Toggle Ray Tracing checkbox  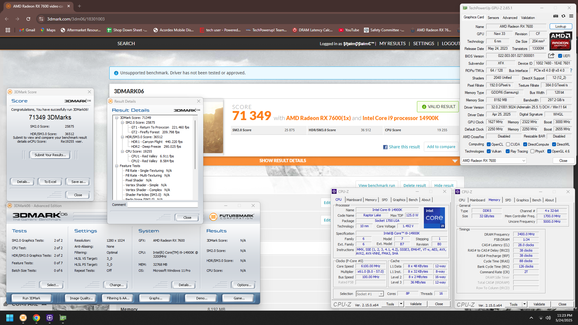coord(508,151)
